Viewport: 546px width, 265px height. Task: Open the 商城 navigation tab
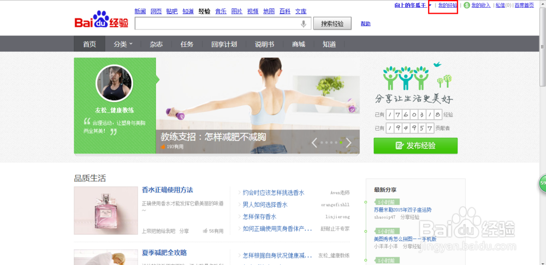(x=299, y=44)
